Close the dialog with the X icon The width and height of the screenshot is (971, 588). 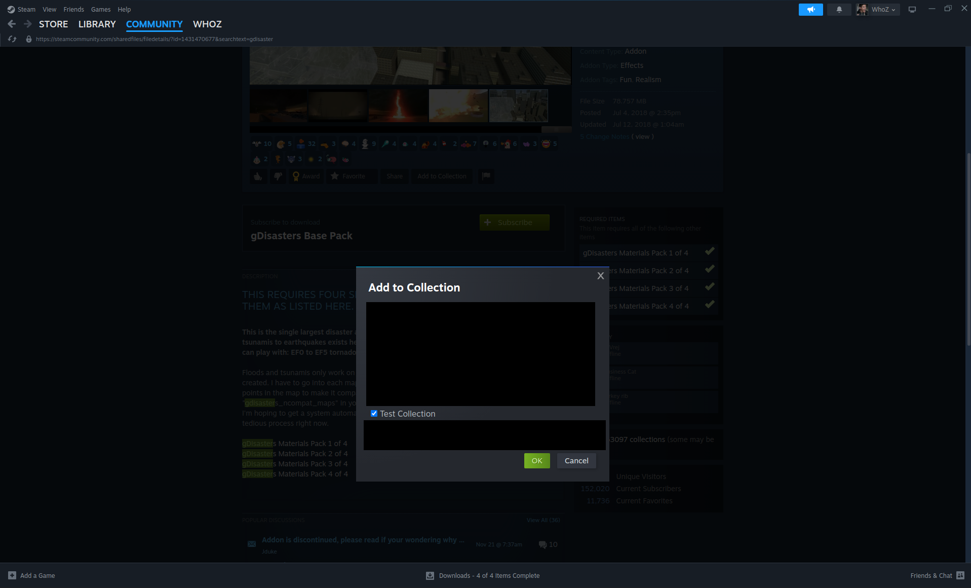(x=601, y=276)
